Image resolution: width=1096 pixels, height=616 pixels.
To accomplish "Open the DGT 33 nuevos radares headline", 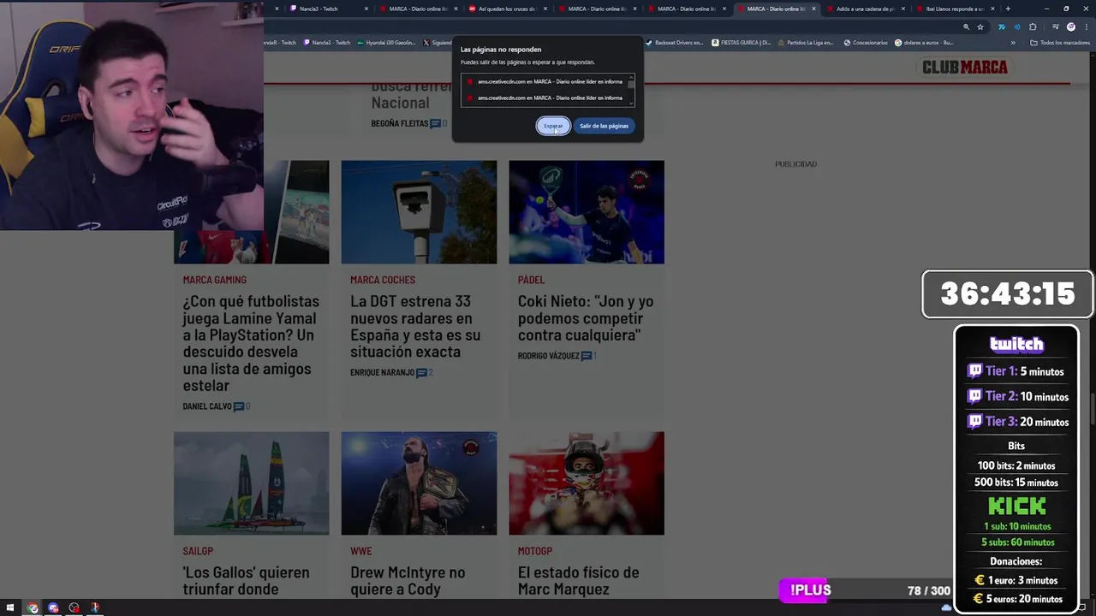I will [415, 326].
